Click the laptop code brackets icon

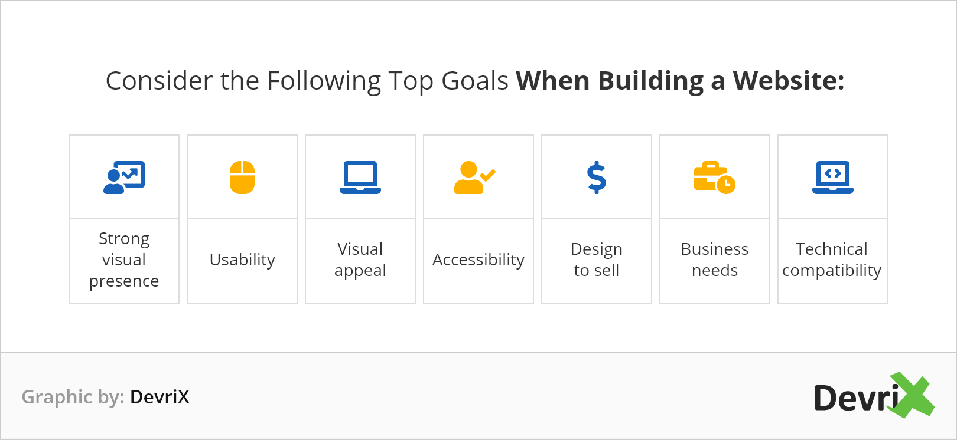point(833,178)
